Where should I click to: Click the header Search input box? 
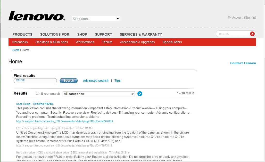pyautogui.click(x=233, y=34)
